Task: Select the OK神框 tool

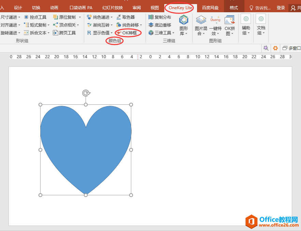Action: click(127, 33)
